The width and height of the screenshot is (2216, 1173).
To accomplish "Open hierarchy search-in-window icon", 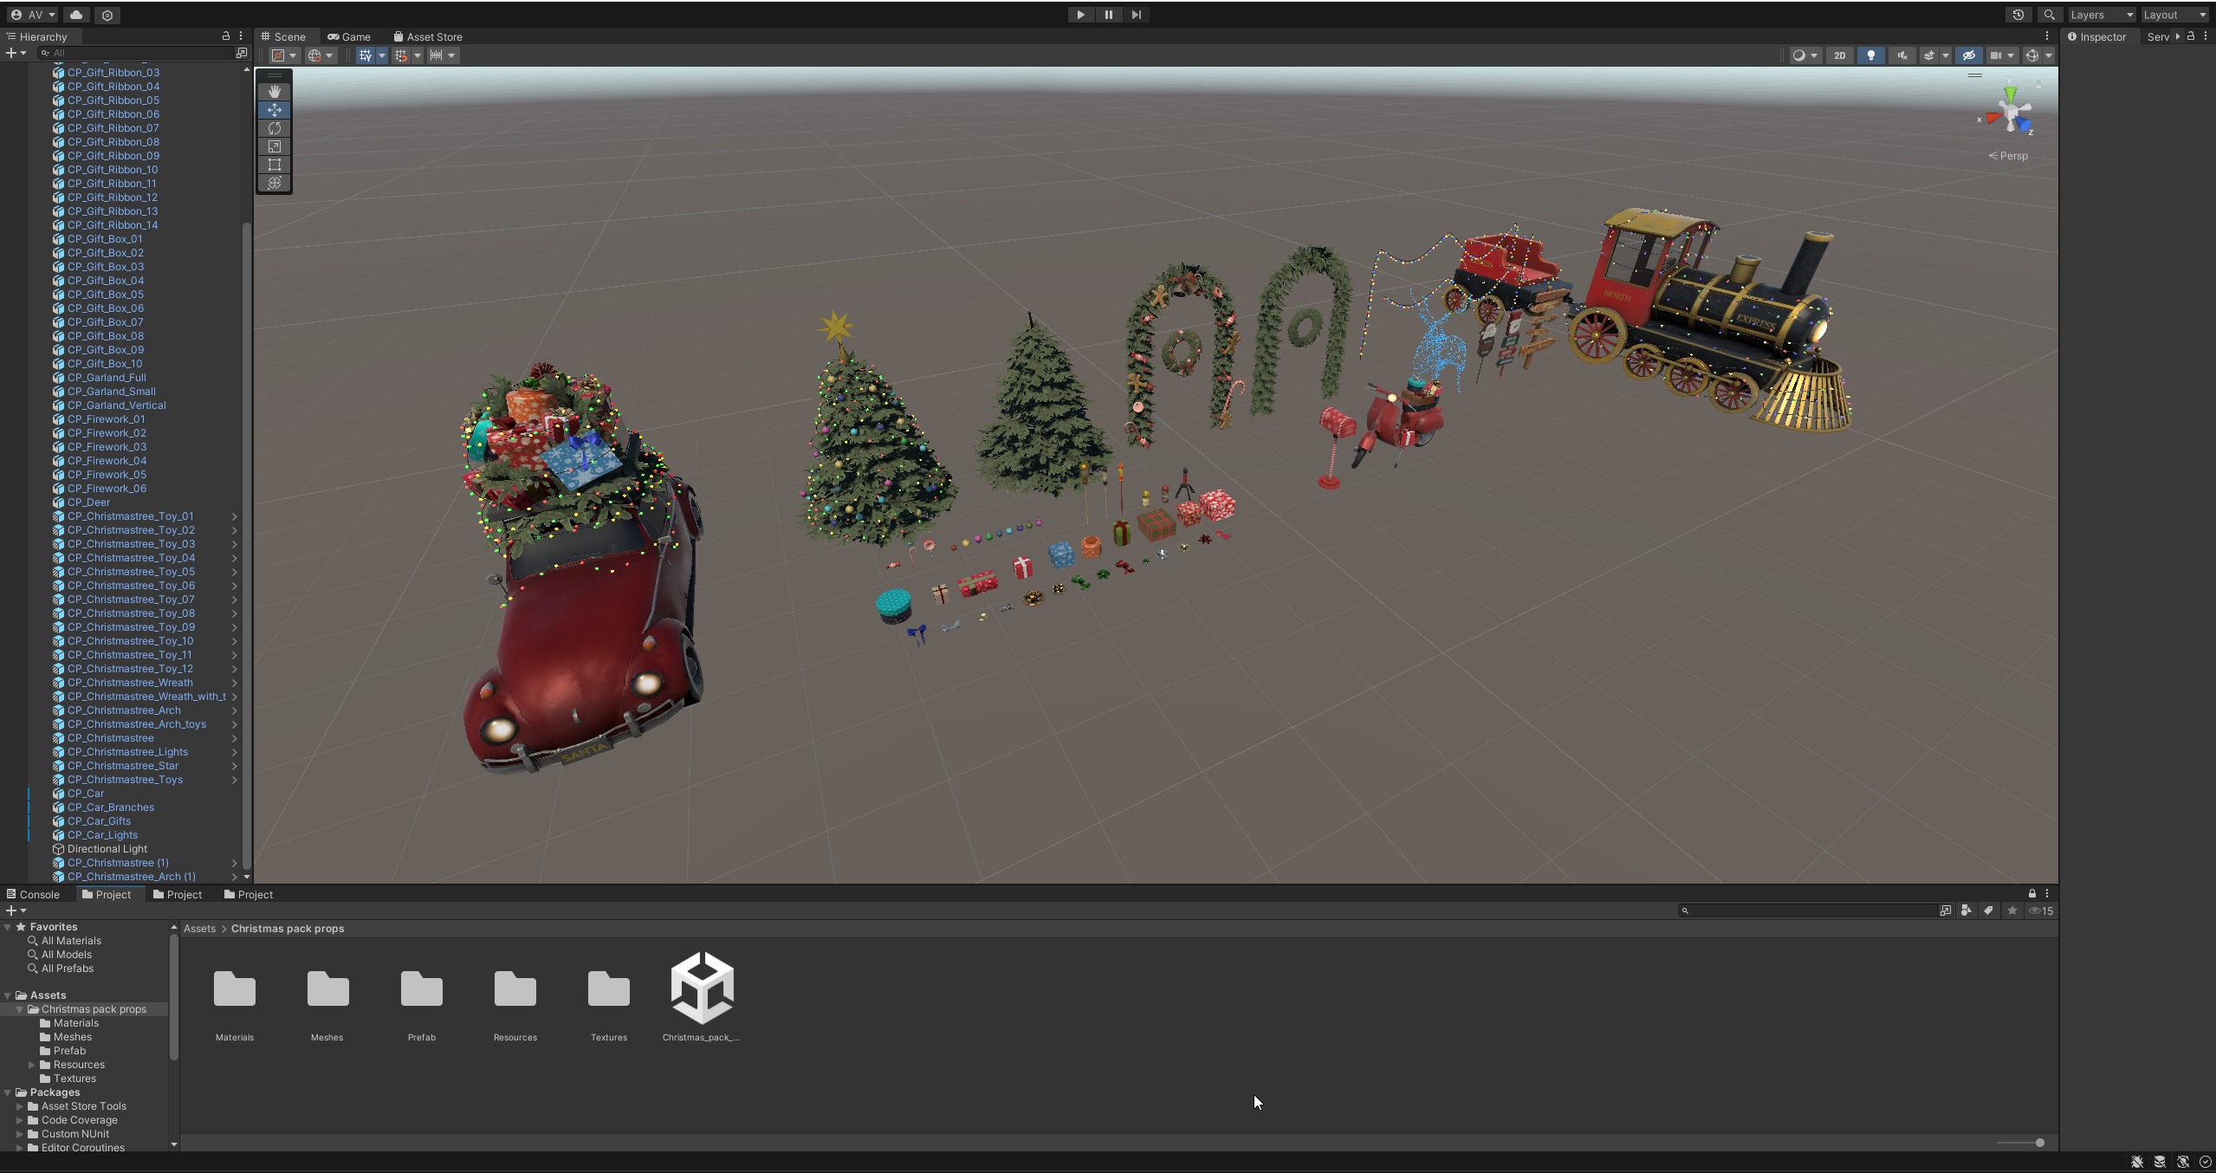I will 242,53.
